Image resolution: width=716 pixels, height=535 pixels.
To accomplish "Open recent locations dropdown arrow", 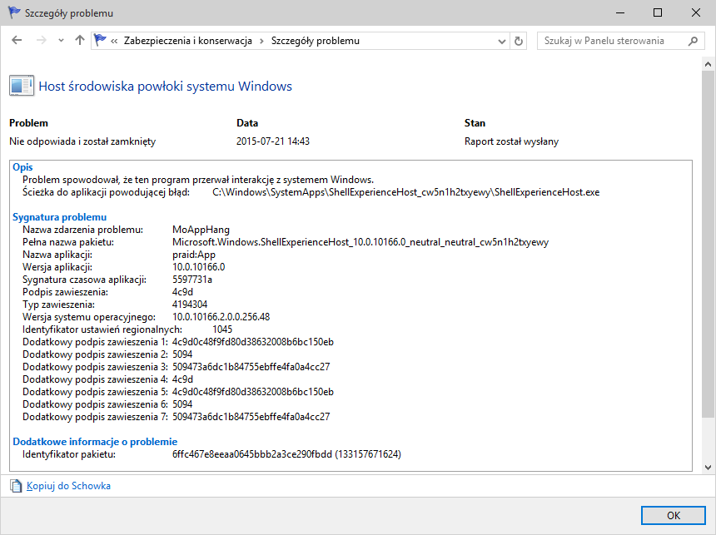I will click(61, 41).
